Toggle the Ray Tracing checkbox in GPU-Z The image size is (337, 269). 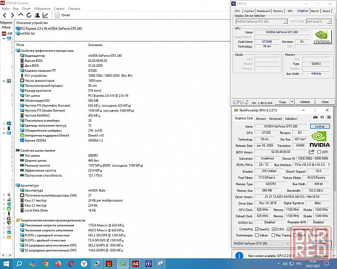point(274,235)
